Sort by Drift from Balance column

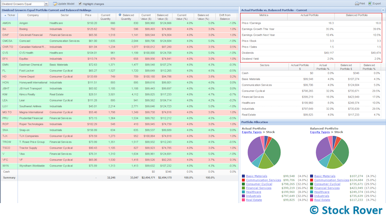pos(225,17)
